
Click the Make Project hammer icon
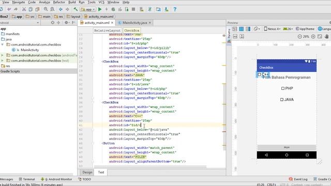pyautogui.click(x=76, y=9)
